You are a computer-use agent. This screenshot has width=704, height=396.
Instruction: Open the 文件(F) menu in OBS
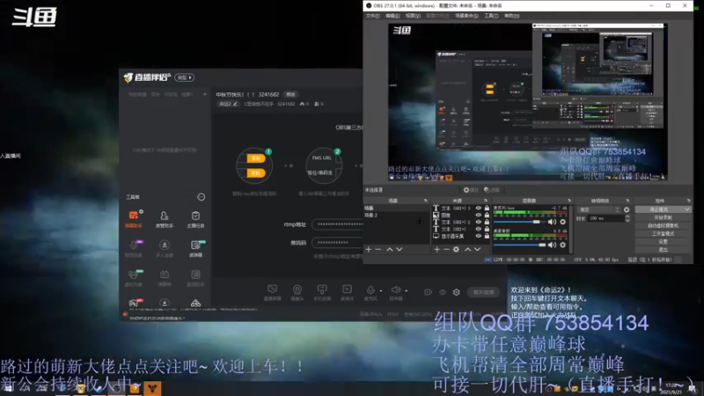click(x=372, y=16)
